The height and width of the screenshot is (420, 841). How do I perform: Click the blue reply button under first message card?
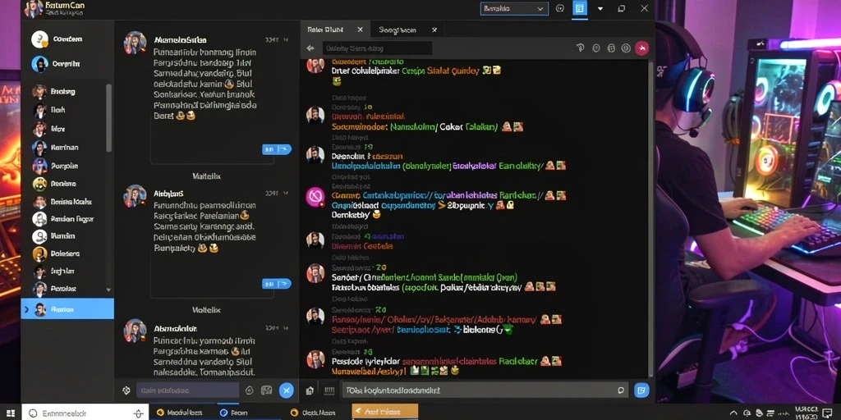276,149
